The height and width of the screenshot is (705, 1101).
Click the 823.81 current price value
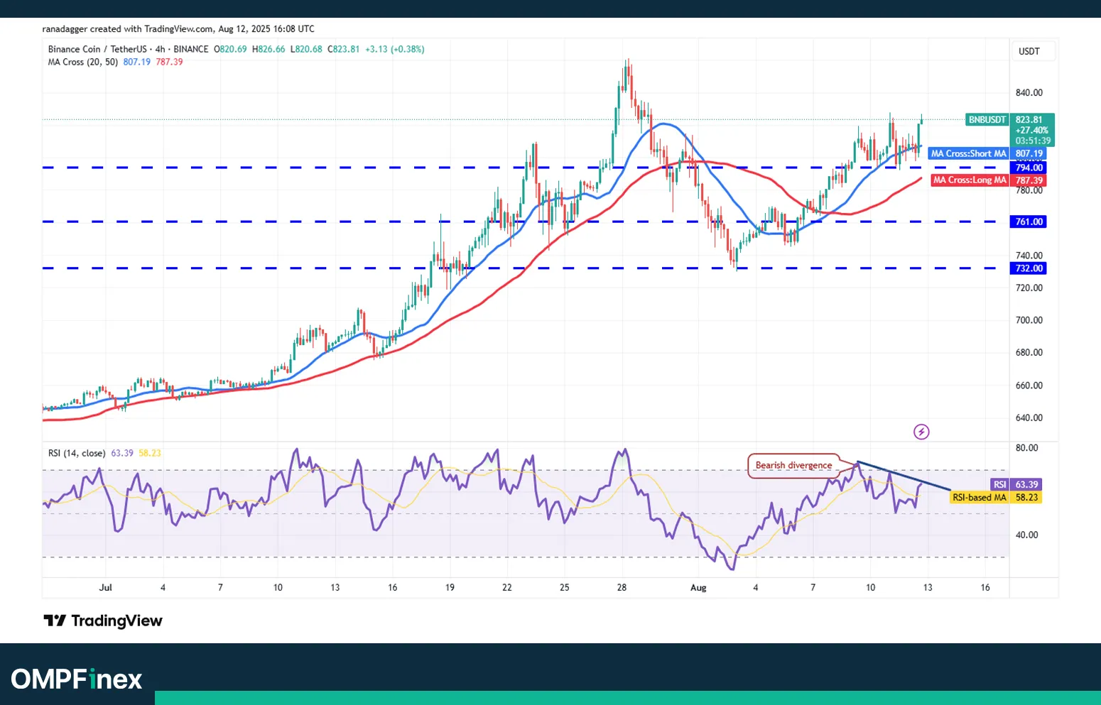(1029, 120)
